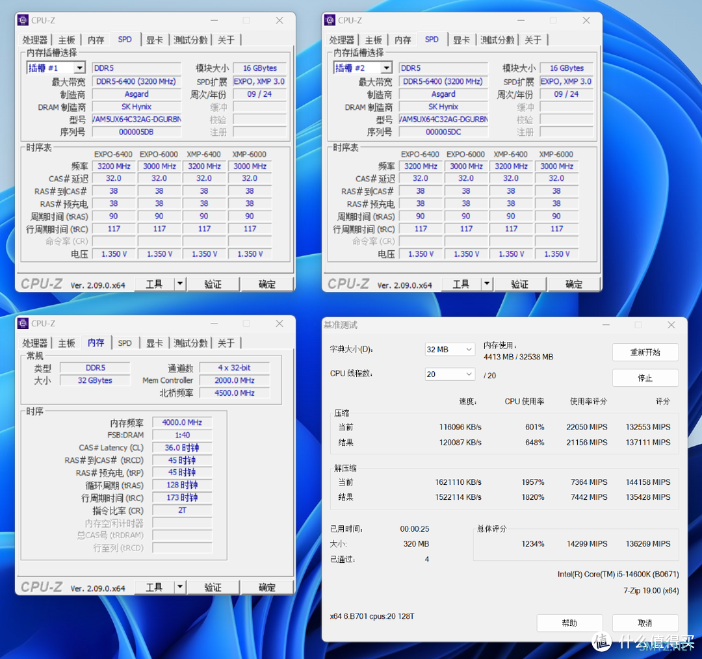Click 验证 button in slot #2 window
Viewport: 702px width, 659px height.
tap(519, 284)
